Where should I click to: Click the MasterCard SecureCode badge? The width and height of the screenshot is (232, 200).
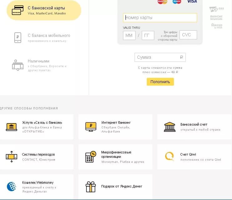click(x=216, y=17)
